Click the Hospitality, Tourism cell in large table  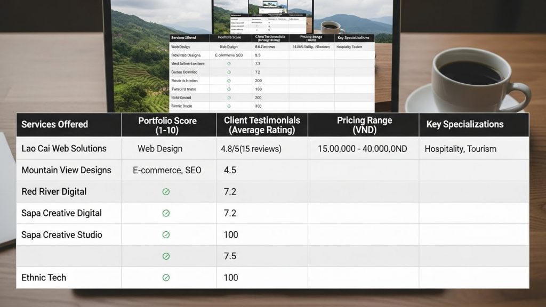click(x=474, y=149)
